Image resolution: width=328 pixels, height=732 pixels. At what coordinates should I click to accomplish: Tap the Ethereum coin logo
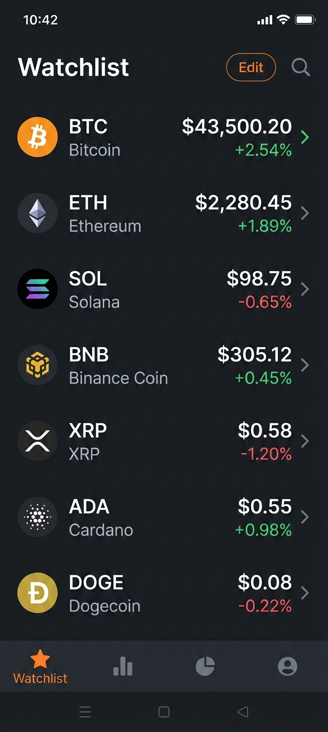click(x=37, y=213)
